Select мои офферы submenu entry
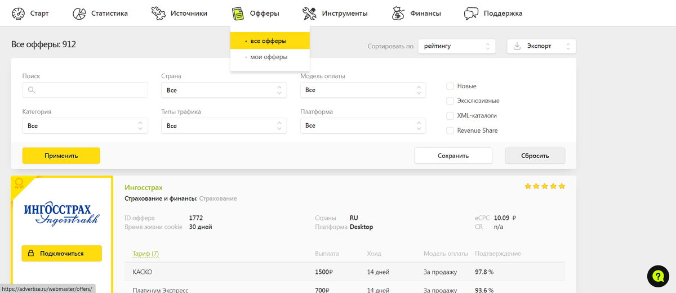Image resolution: width=676 pixels, height=293 pixels. 270,57
